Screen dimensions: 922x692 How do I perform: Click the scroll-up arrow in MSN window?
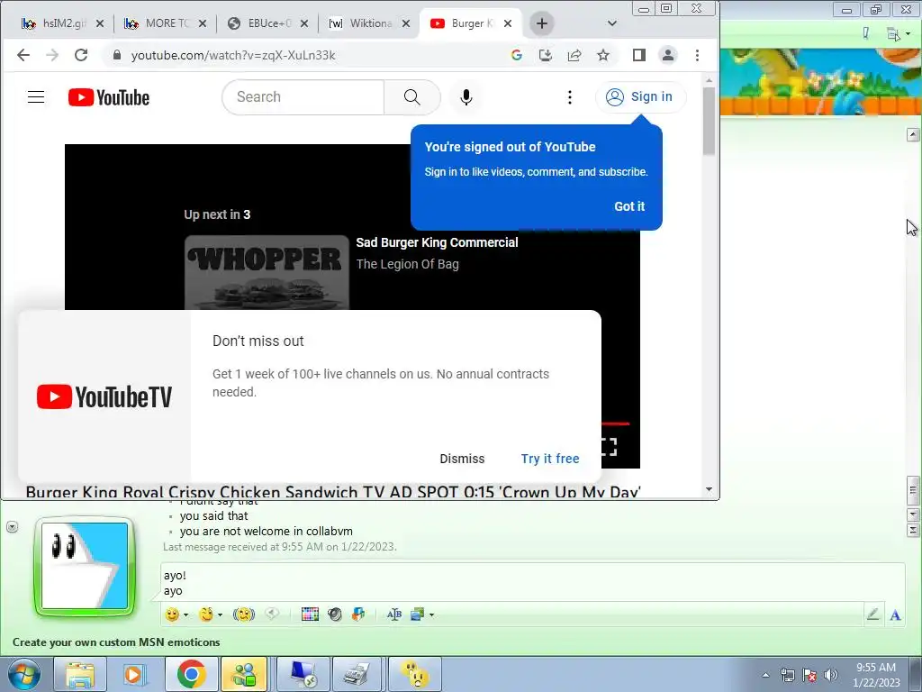click(913, 135)
